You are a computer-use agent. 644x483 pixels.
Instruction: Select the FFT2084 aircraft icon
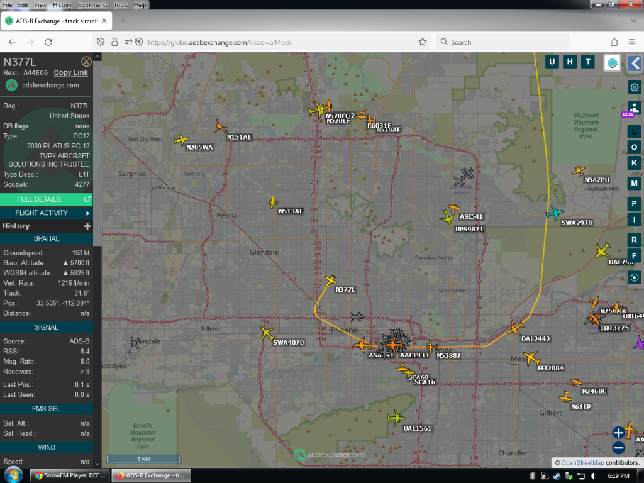pos(532,358)
